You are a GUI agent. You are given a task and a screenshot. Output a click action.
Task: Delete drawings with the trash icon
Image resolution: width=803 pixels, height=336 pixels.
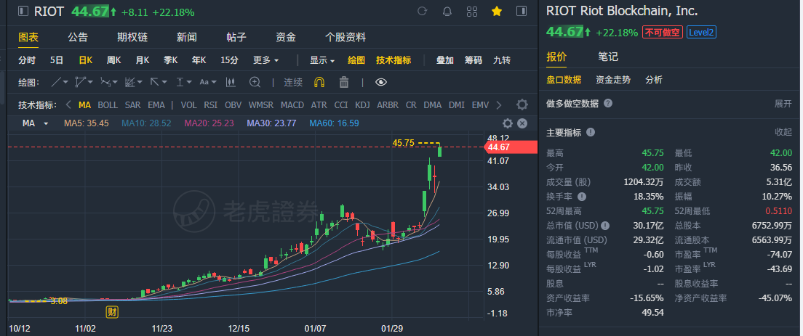pos(344,82)
